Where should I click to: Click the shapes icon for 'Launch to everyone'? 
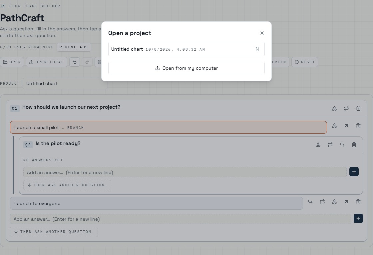tap(334, 202)
